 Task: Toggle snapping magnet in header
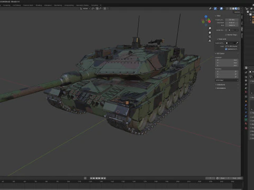tap(97, 8)
